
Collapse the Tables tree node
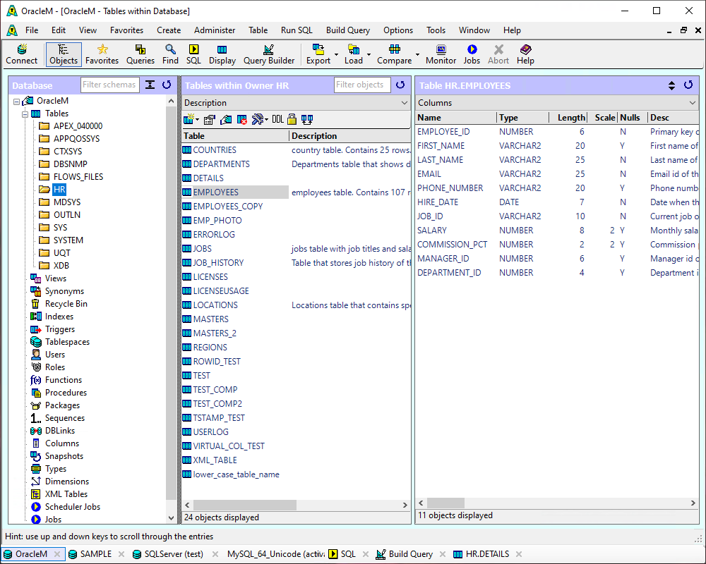(25, 114)
